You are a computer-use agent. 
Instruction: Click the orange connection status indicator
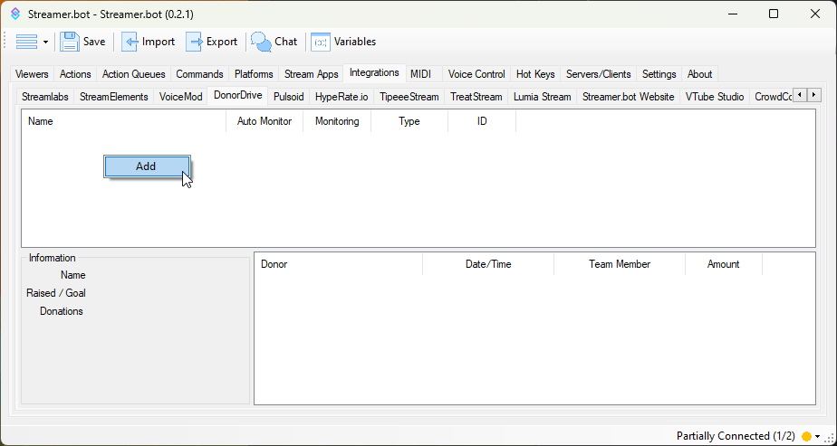(x=805, y=436)
